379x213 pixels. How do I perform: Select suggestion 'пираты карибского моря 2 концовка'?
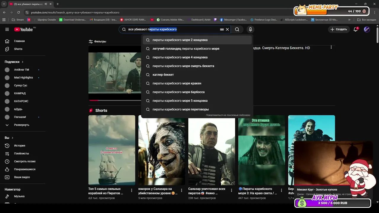pyautogui.click(x=197, y=40)
